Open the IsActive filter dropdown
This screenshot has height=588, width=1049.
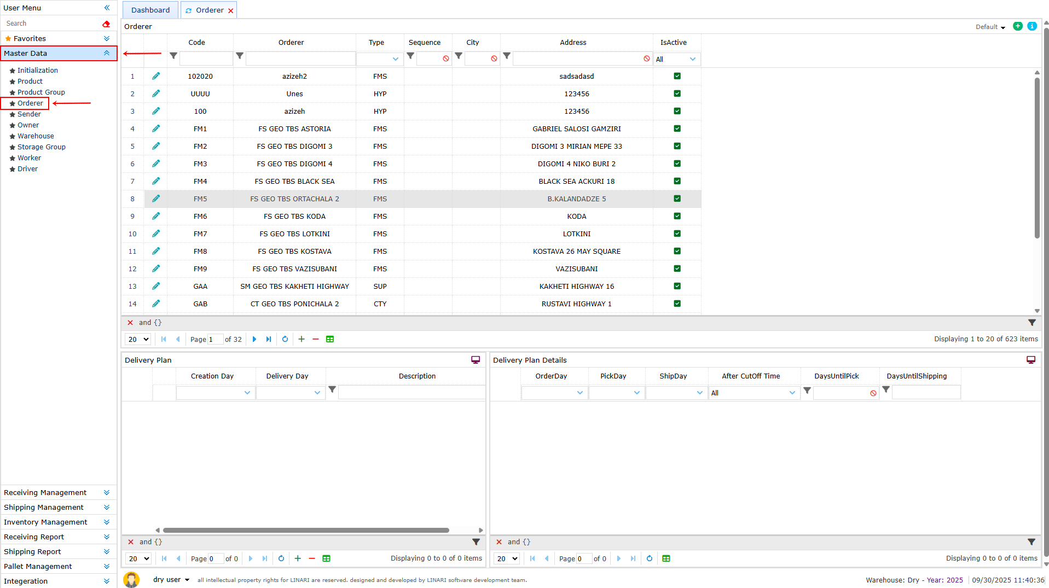pyautogui.click(x=677, y=59)
